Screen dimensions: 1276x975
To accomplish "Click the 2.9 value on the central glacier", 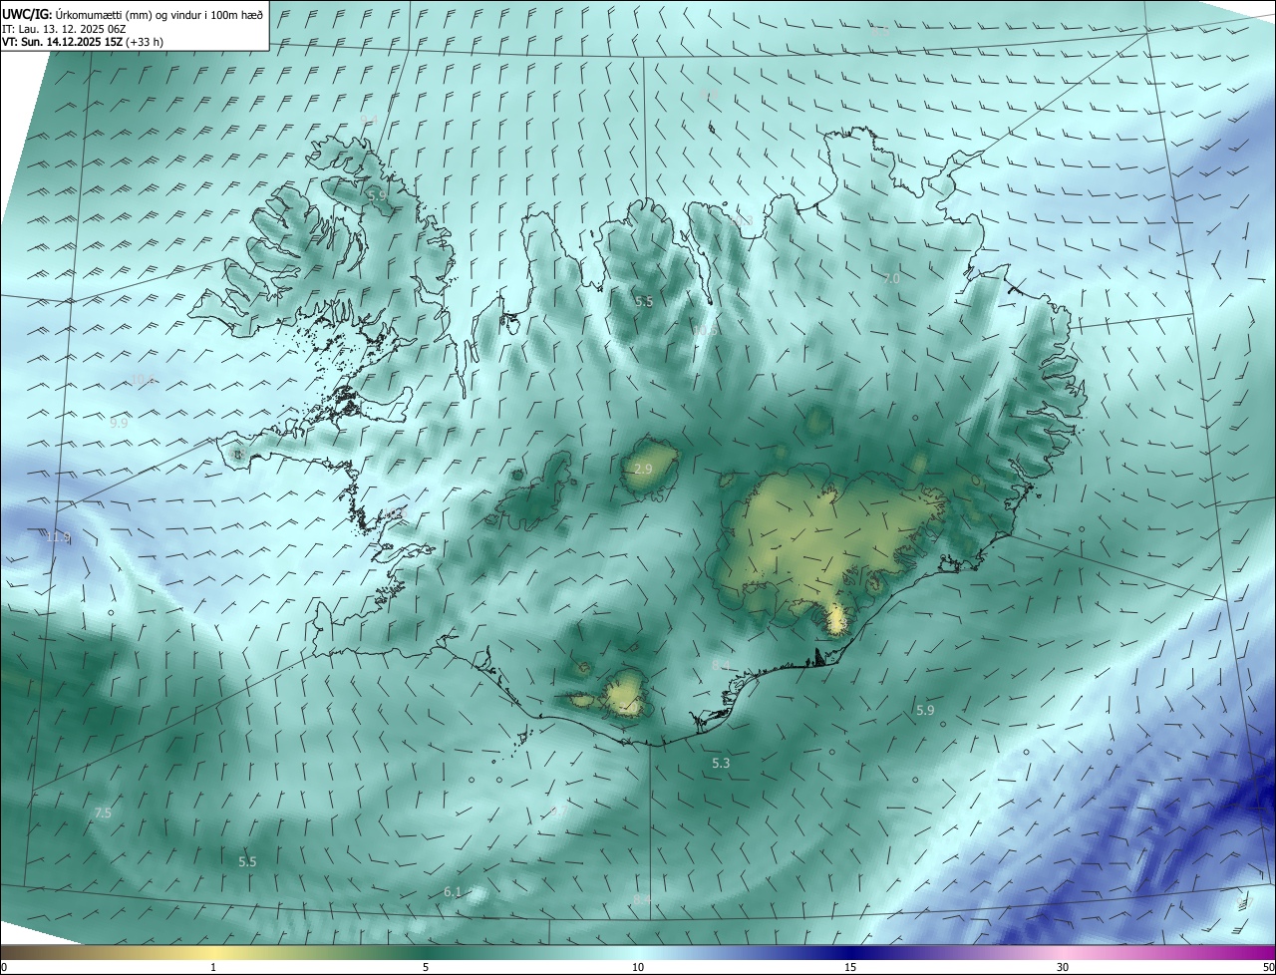I will (643, 469).
